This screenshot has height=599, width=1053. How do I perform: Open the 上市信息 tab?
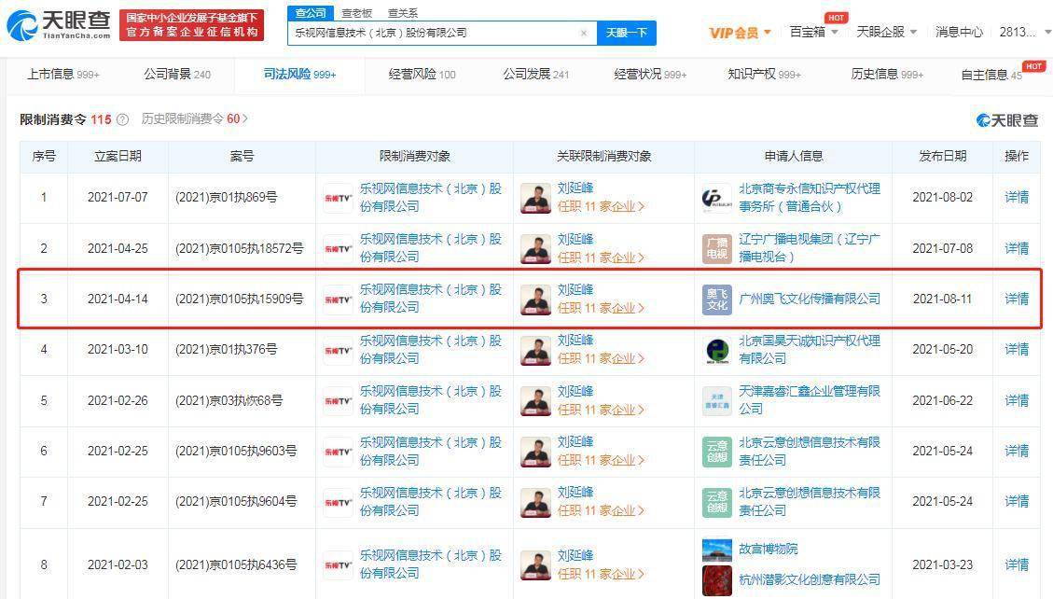tap(62, 75)
